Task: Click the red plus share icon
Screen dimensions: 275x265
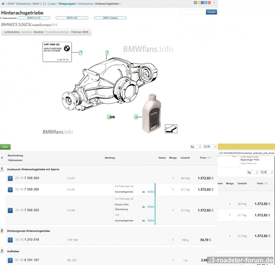Action: tap(209, 2)
